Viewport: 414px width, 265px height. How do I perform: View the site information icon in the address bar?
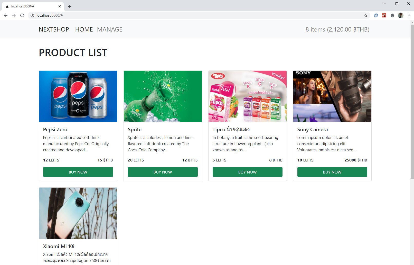tap(32, 15)
